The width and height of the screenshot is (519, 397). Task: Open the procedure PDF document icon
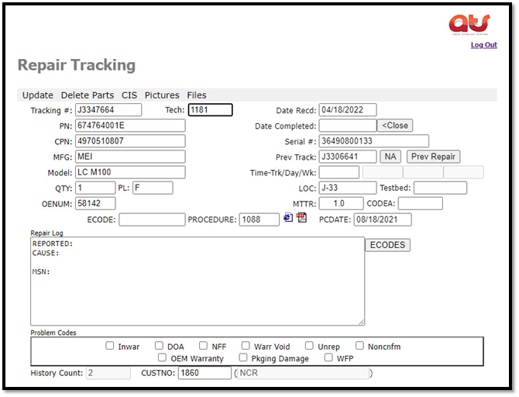click(x=301, y=218)
